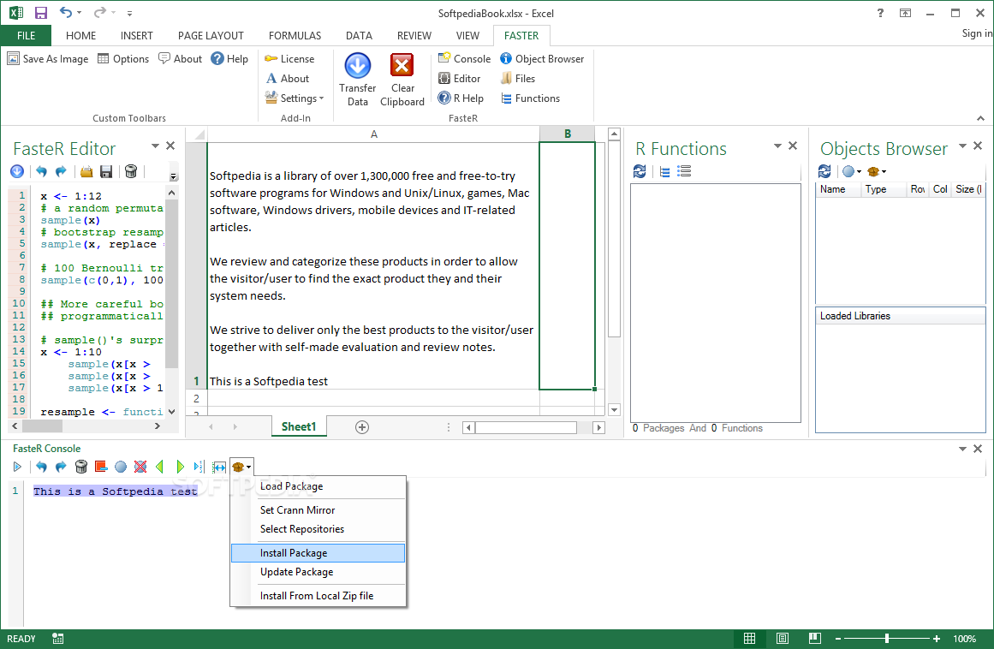Viewport: 994px width, 649px height.
Task: Open the package dropdown in Objects Browser
Action: click(876, 171)
